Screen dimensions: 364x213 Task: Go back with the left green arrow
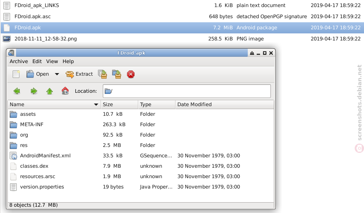click(x=17, y=91)
